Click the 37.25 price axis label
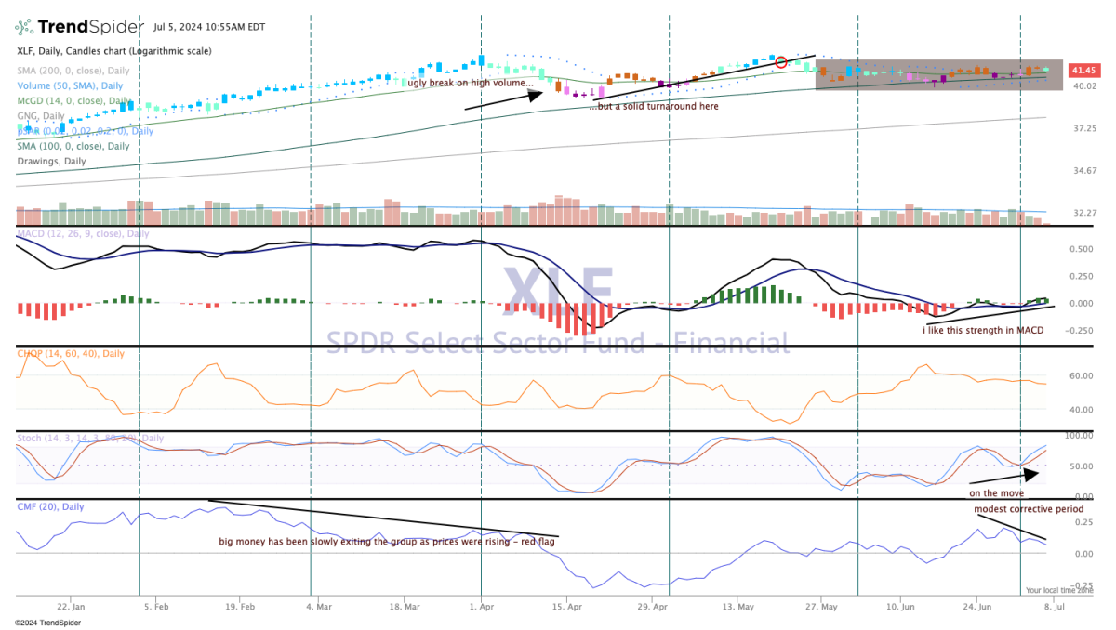This screenshot has height=630, width=1116. pyautogui.click(x=1084, y=128)
